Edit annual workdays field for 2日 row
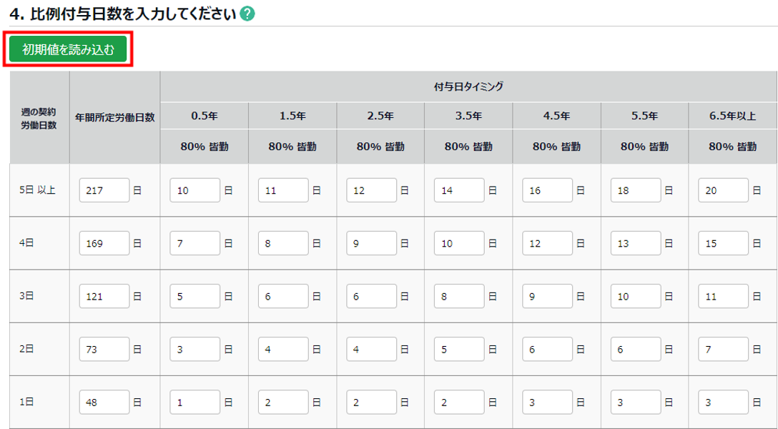The height and width of the screenshot is (429, 778). point(104,349)
